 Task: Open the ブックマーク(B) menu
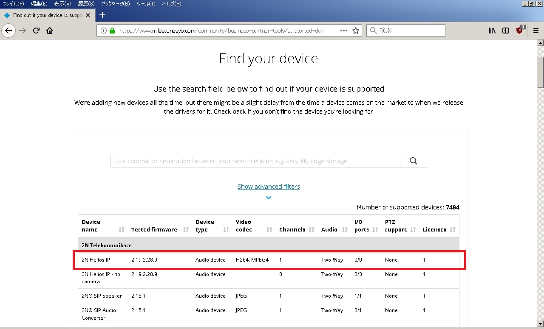115,4
